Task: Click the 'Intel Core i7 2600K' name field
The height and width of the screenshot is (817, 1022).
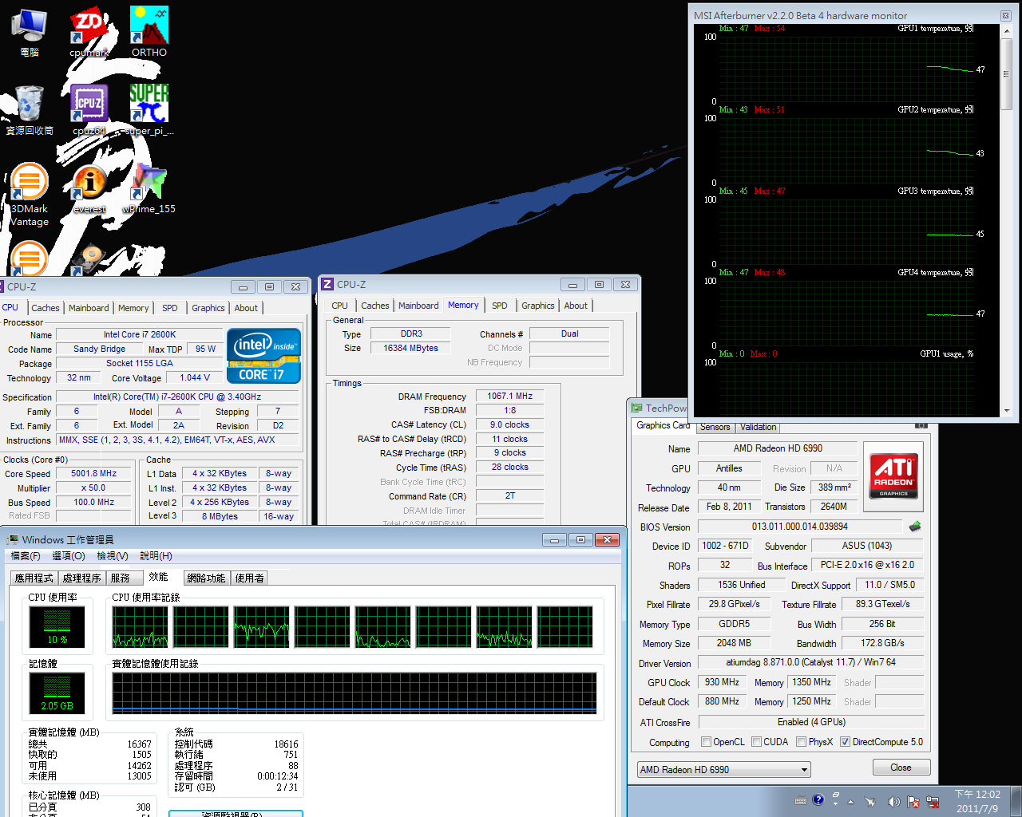Action: pyautogui.click(x=140, y=335)
